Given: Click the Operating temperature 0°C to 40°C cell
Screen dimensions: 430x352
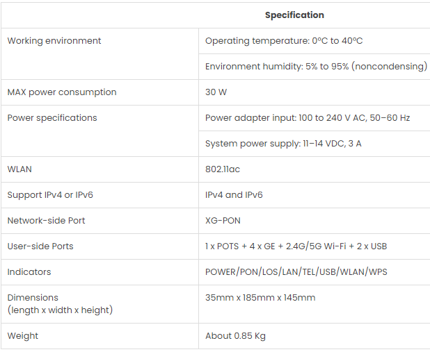Looking at the screenshot, I should point(284,41).
